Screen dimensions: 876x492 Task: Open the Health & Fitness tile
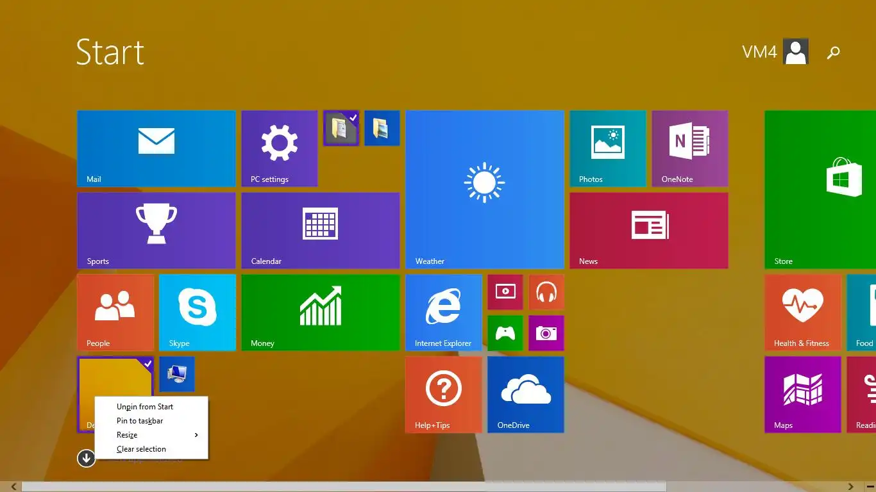click(803, 313)
